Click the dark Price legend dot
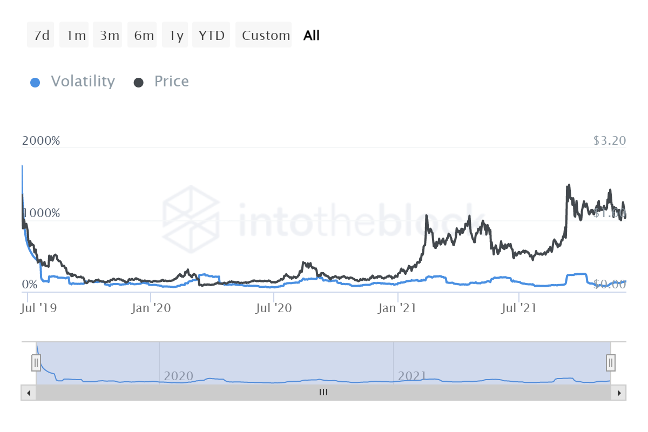The height and width of the screenshot is (432, 648). [139, 83]
